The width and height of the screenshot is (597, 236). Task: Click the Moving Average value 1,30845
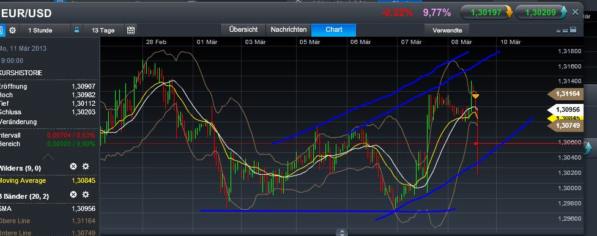[x=83, y=181]
